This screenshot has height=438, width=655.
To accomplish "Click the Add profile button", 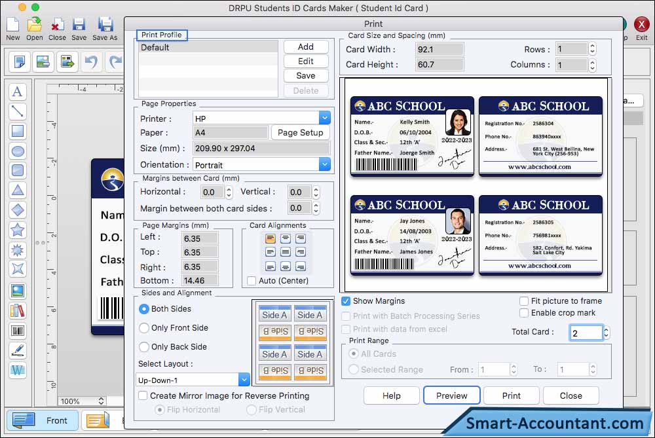I will 306,46.
